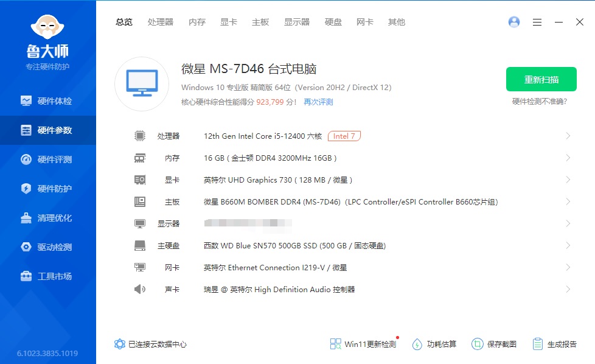Minimize the 鲁大师 window
The image size is (595, 364).
(558, 23)
